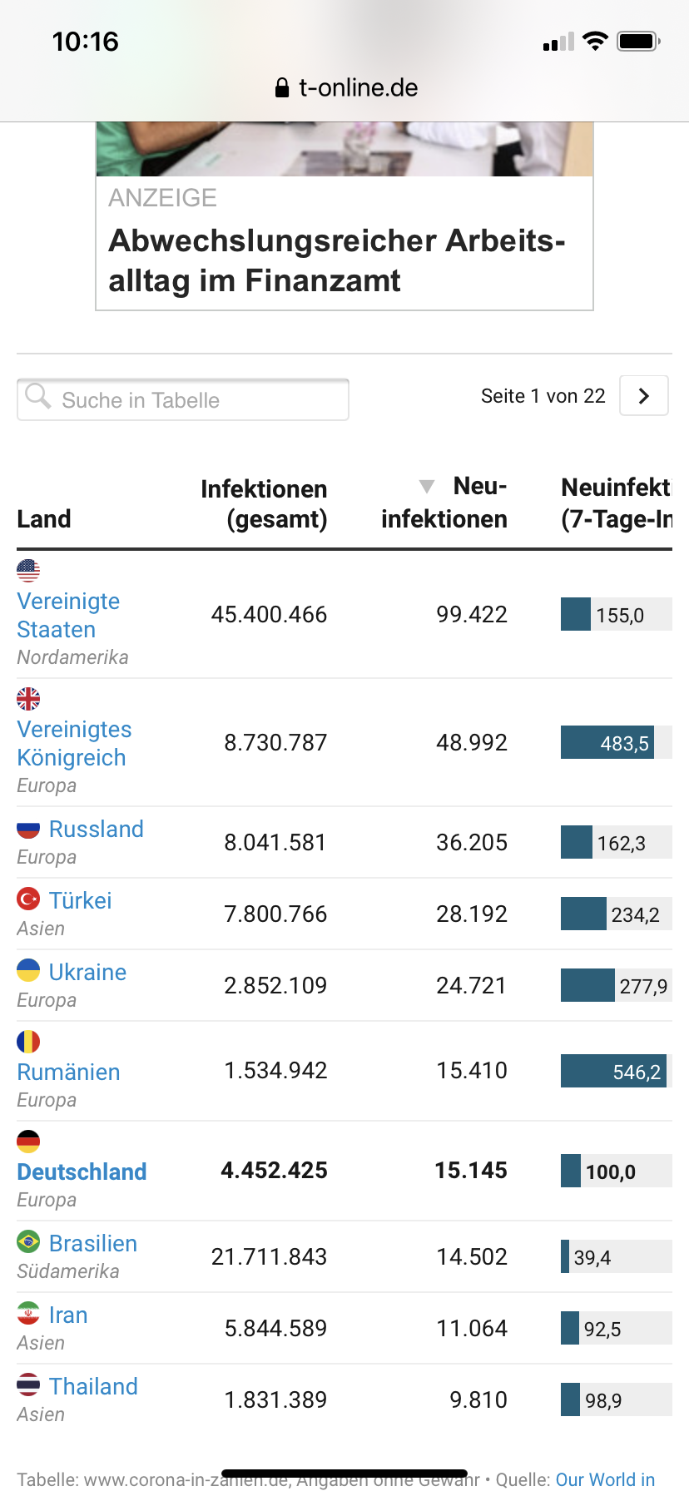Sort by Neuinfektionen column triangle
Image resolution: width=689 pixels, height=1491 pixels.
(427, 487)
